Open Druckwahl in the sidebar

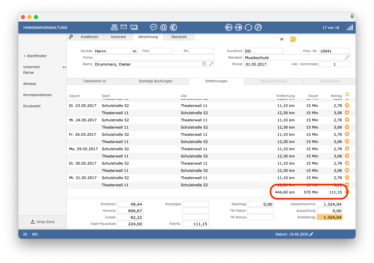click(32, 106)
